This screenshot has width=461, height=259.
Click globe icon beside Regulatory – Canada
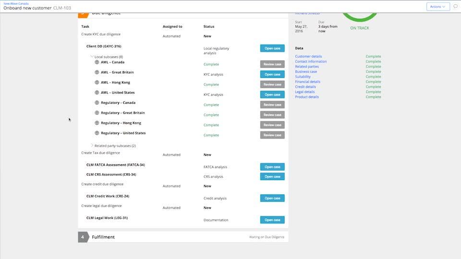pyautogui.click(x=97, y=103)
